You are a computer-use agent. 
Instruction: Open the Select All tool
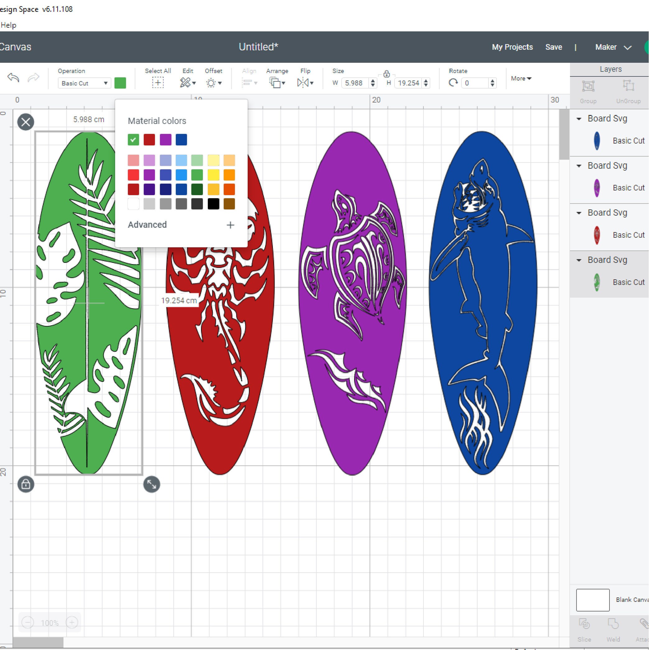tap(158, 82)
